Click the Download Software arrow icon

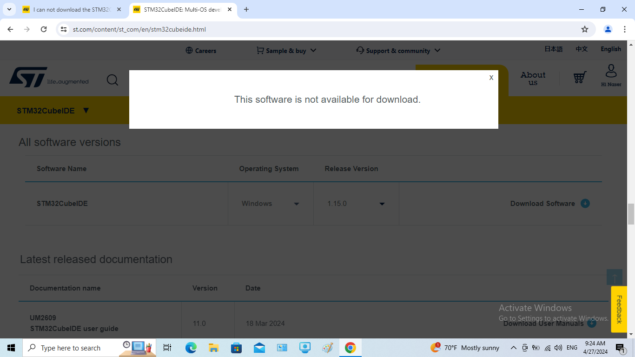(585, 203)
